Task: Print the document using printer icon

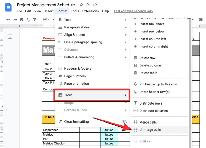Action: 22,20
